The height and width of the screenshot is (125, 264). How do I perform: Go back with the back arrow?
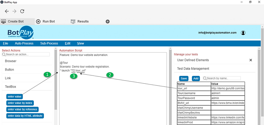7,11
